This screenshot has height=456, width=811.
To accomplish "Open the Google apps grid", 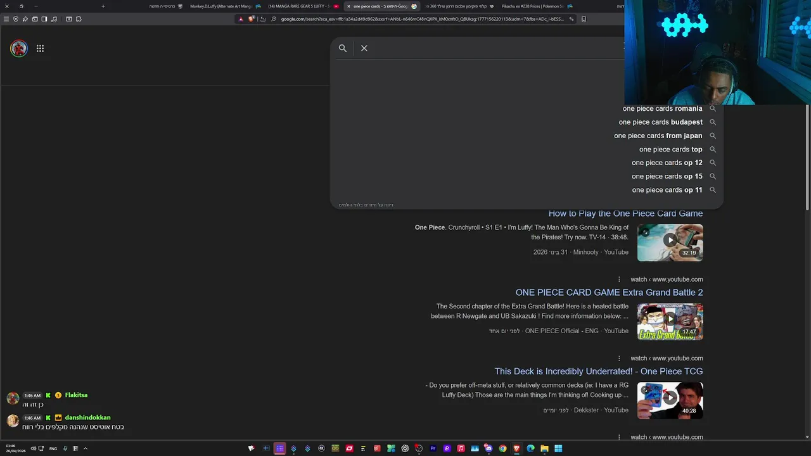I will [x=40, y=48].
